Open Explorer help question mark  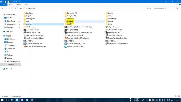pos(180,5)
